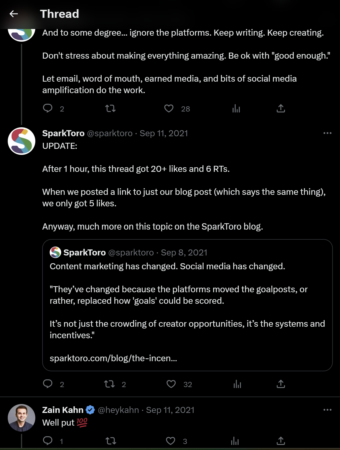This screenshot has width=340, height=450.
Task: Like the SparkToro UPDATE tweet with 32 likes
Action: pyautogui.click(x=171, y=384)
